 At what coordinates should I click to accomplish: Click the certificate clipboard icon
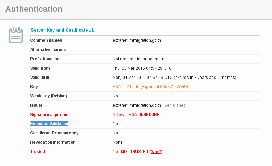[16, 35]
